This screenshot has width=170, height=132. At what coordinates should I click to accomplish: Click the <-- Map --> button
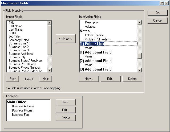66,39
